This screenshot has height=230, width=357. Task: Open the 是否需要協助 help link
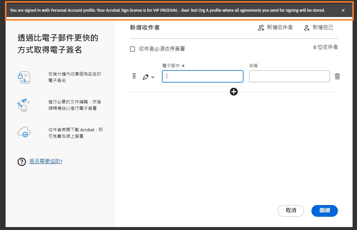[46, 162]
